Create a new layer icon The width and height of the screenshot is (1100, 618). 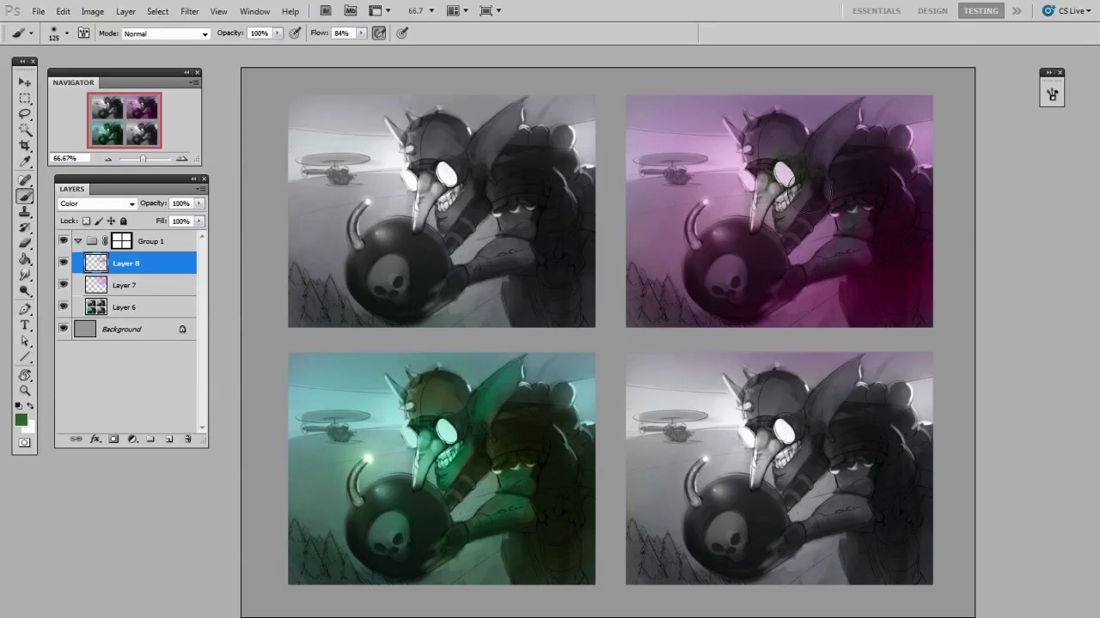[x=169, y=439]
